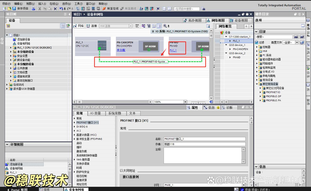Viewport: 311px width, 191px height.
Task: Open the profile (配置文件) 全部 dropdown
Action: pyautogui.click(x=297, y=43)
